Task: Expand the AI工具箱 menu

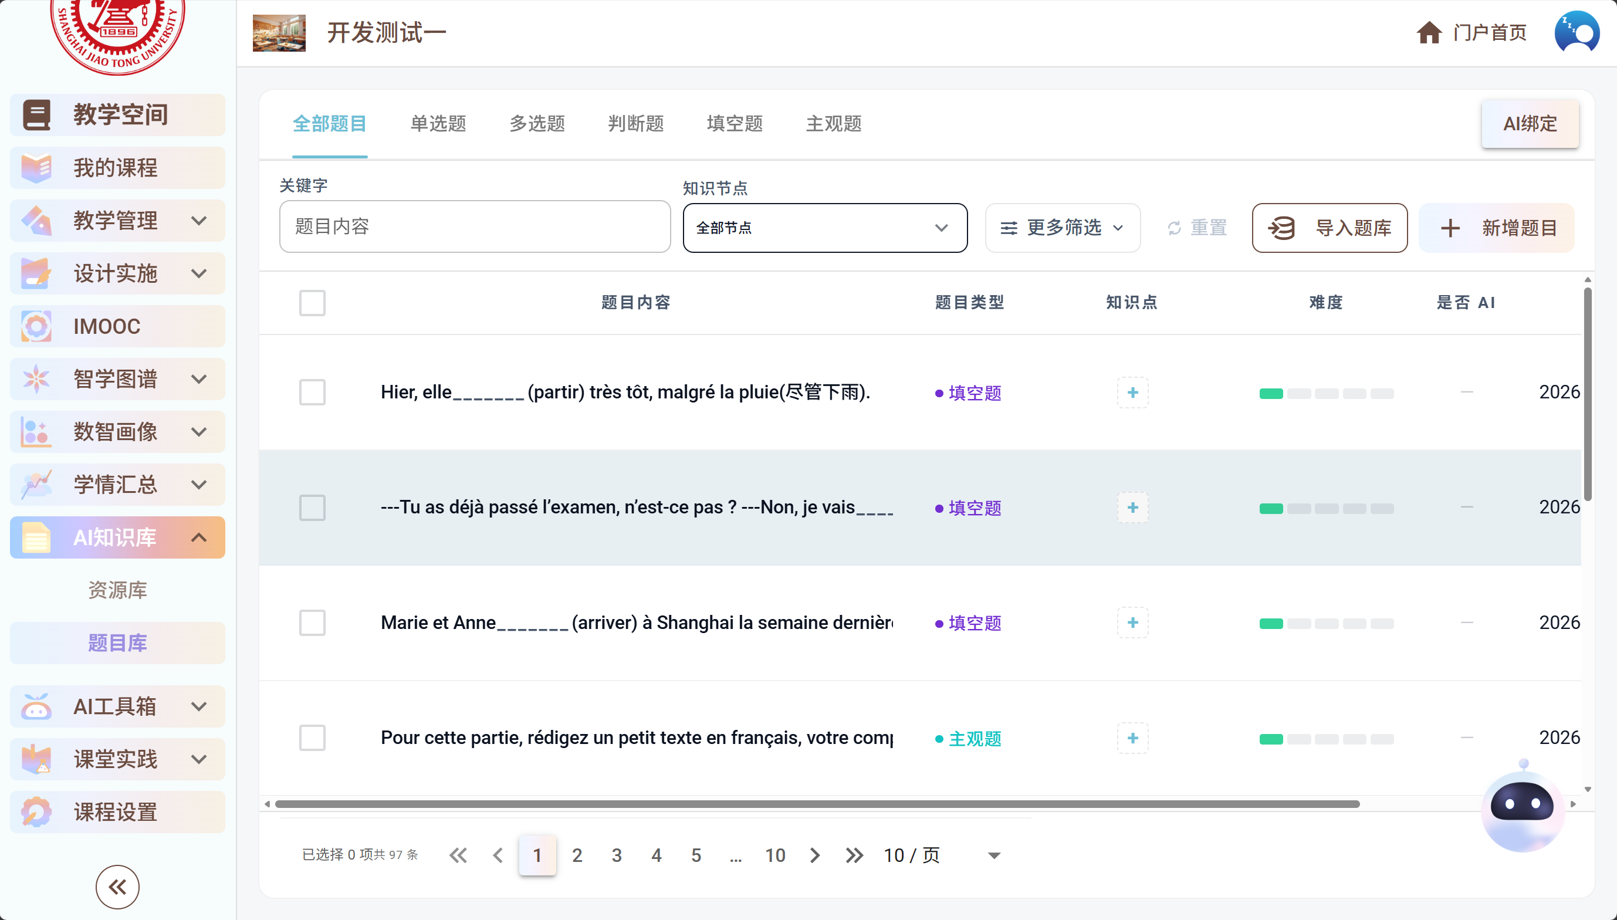Action: coord(199,706)
